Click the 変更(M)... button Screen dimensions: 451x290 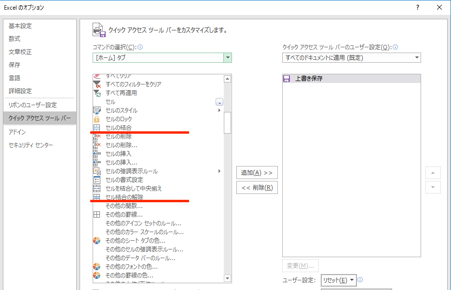[301, 265]
